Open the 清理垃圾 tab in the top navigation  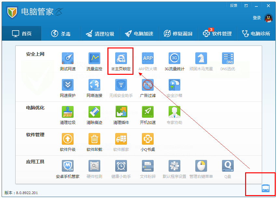pyautogui.click(x=100, y=33)
